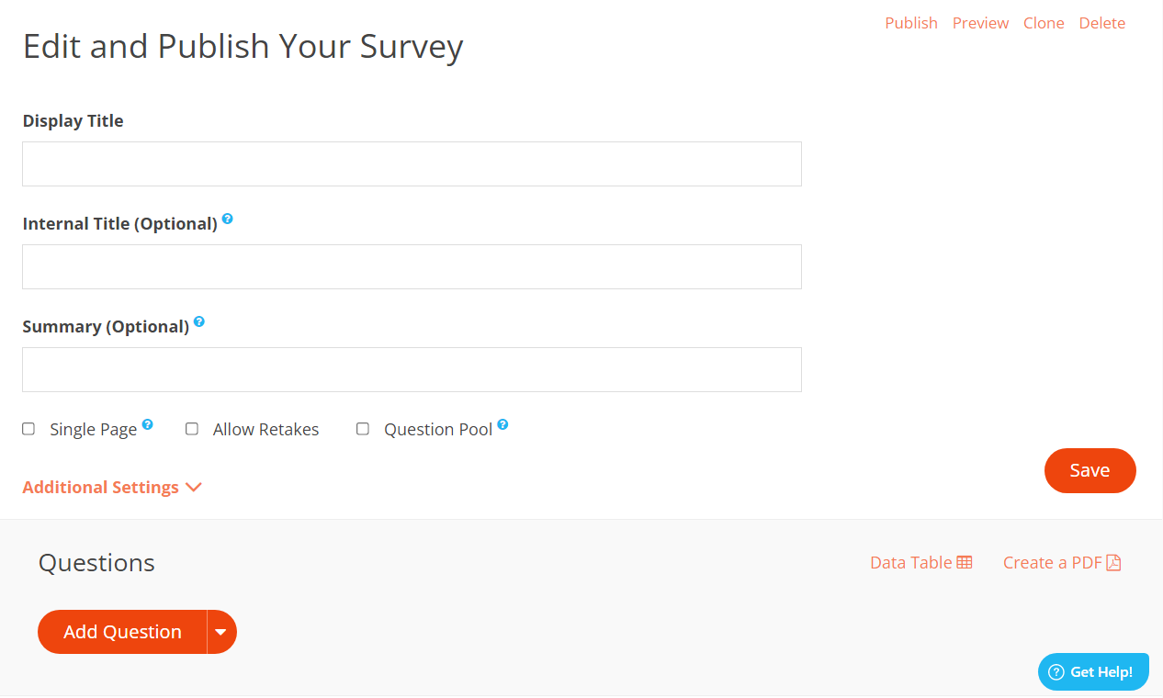Screen dimensions: 1163x698
Task: Collapse the Additional Settings chevron
Action: pos(194,487)
